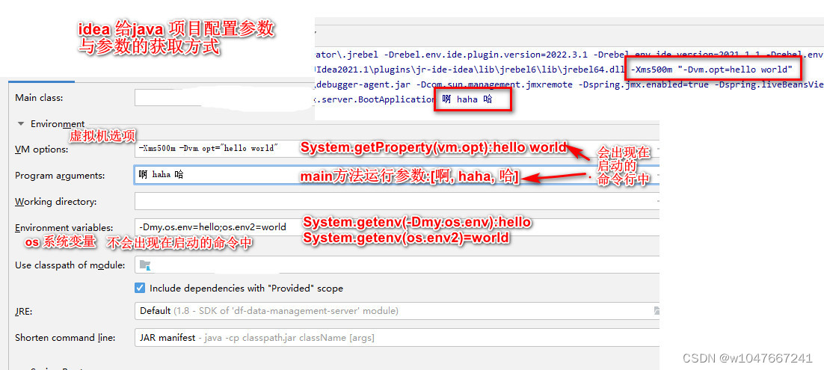Viewport: 824px width, 370px height.
Task: Toggle Include dependencies with "Provided" scope
Action: (140, 288)
